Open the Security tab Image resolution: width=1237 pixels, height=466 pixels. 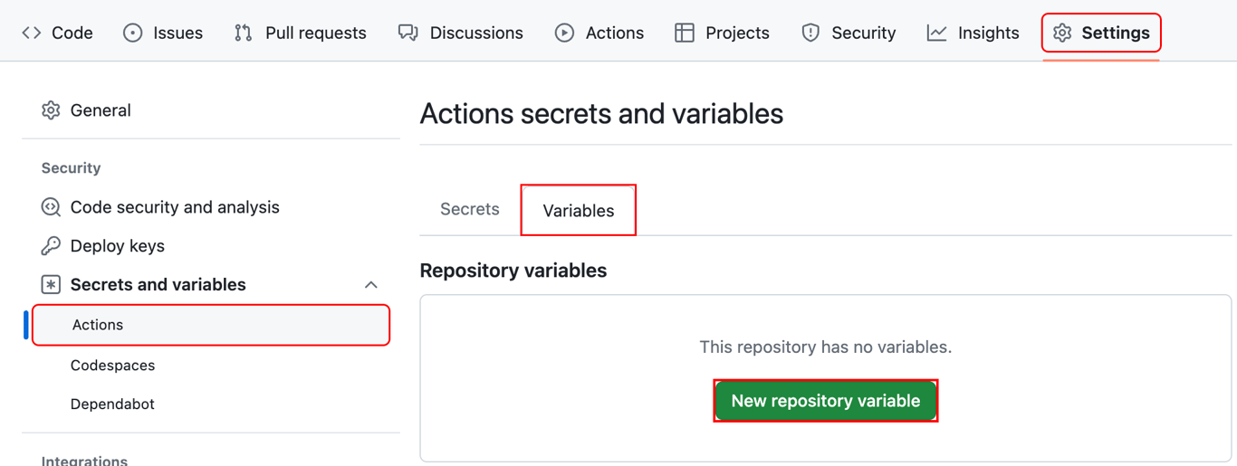(849, 33)
